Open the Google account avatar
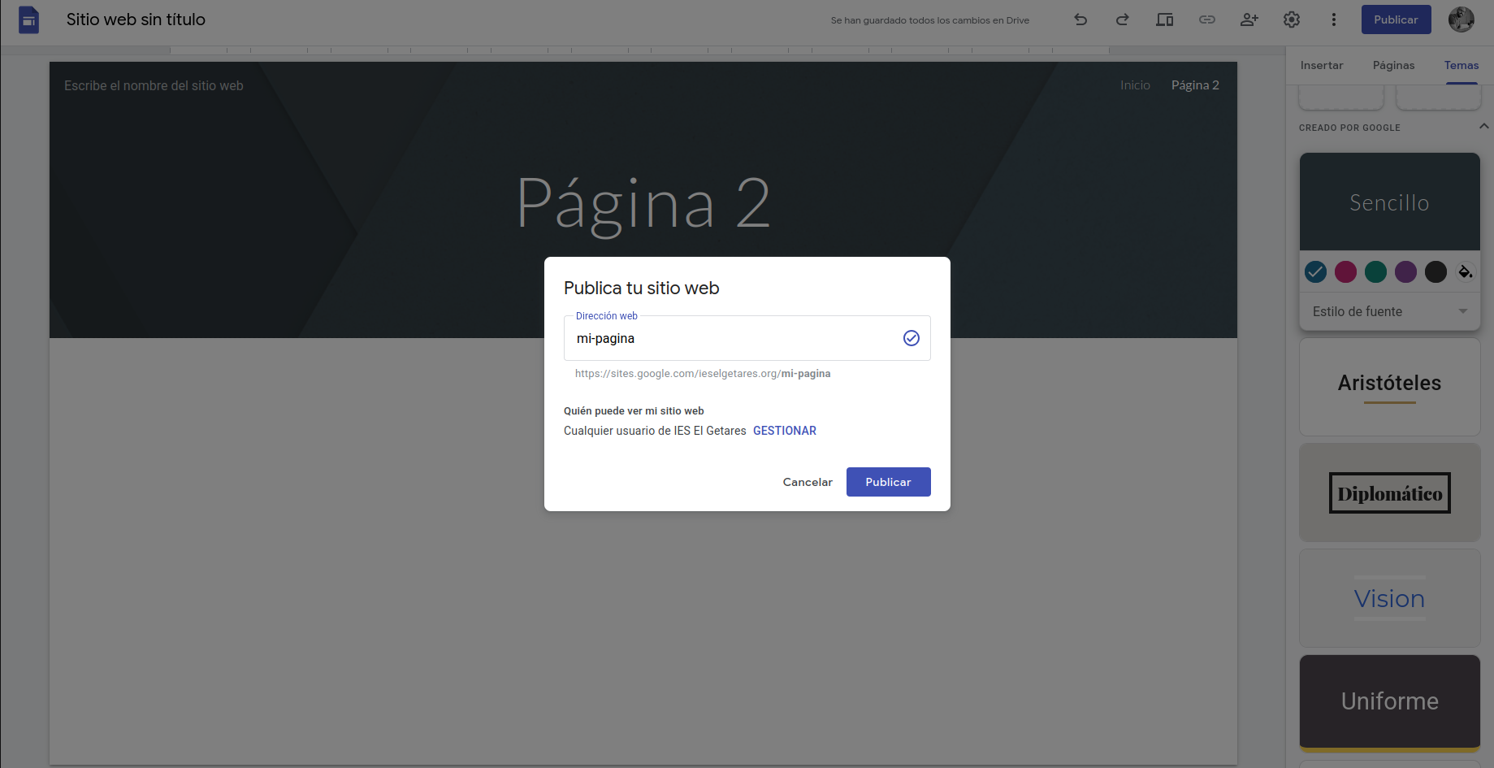The width and height of the screenshot is (1494, 768). (x=1461, y=20)
